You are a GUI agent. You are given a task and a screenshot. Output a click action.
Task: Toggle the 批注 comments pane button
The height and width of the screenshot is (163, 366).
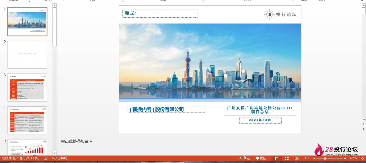coord(261,158)
